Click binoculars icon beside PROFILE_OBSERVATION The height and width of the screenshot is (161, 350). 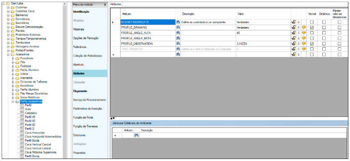click(178, 44)
